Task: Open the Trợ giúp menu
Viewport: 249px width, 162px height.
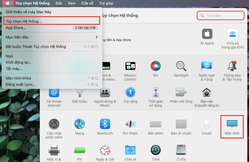Action: [x=106, y=3]
